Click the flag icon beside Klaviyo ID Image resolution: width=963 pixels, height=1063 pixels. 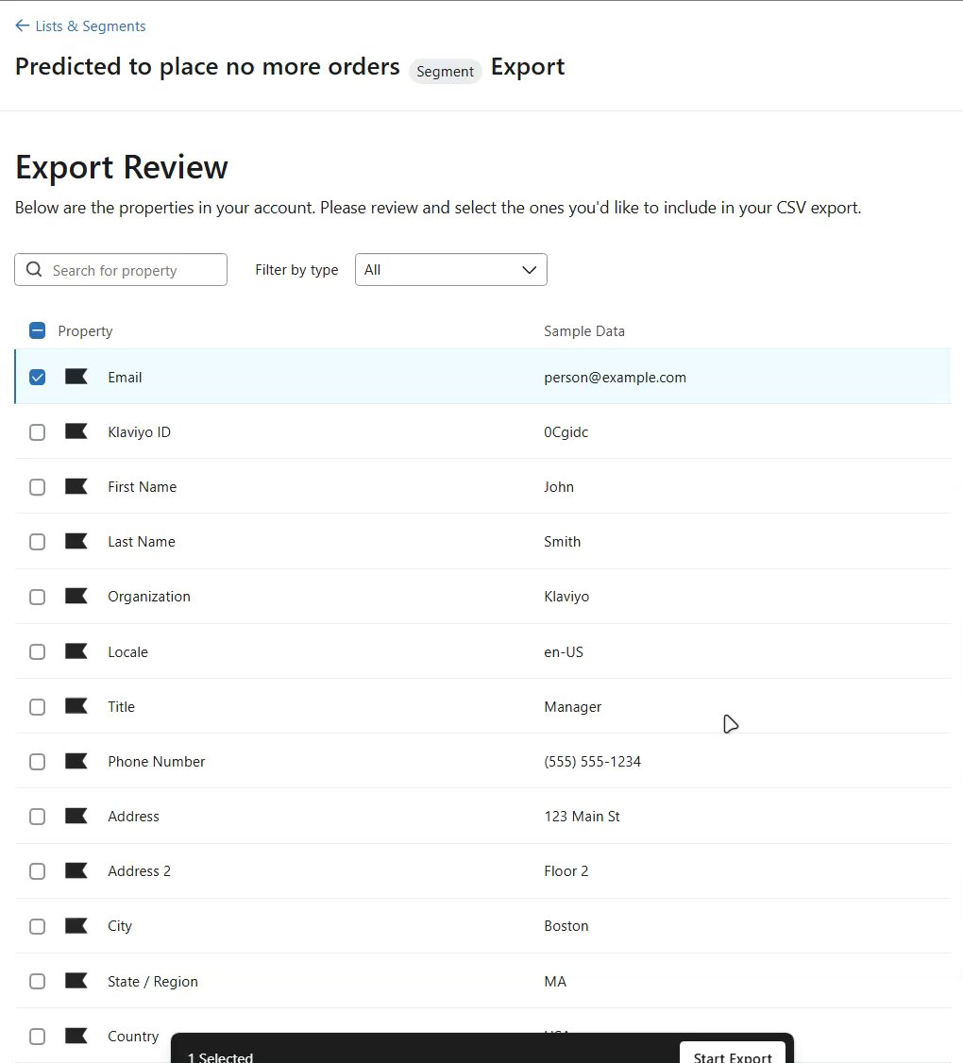point(76,431)
